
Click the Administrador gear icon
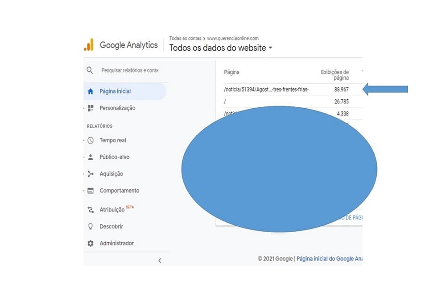click(x=91, y=244)
